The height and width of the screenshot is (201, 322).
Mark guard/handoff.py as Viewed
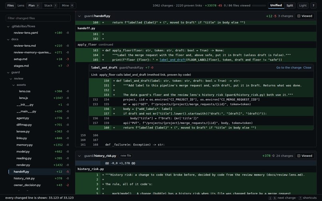coord(305,16)
